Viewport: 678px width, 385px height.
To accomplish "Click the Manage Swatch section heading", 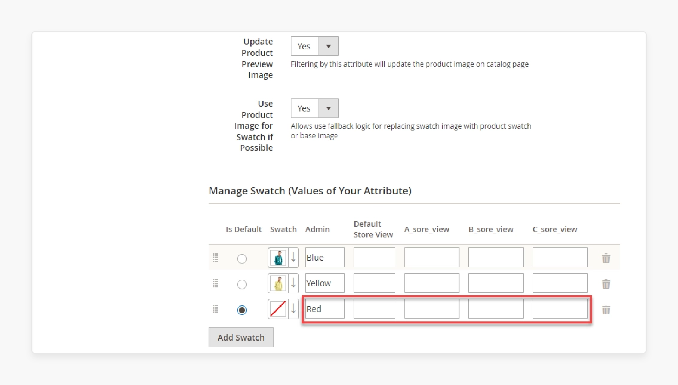I will [x=310, y=191].
